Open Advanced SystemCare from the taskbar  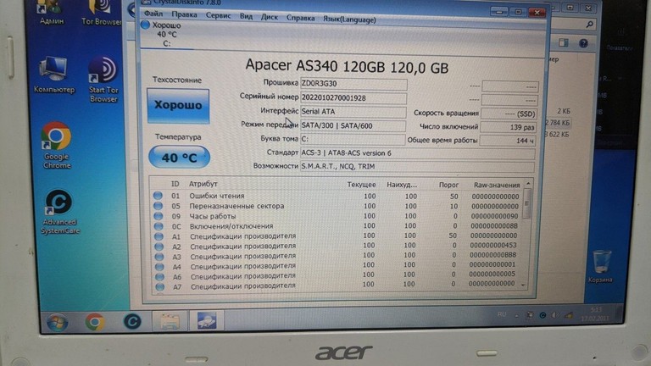click(x=132, y=321)
